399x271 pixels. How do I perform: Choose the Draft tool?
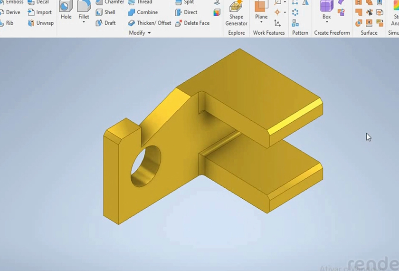click(105, 23)
